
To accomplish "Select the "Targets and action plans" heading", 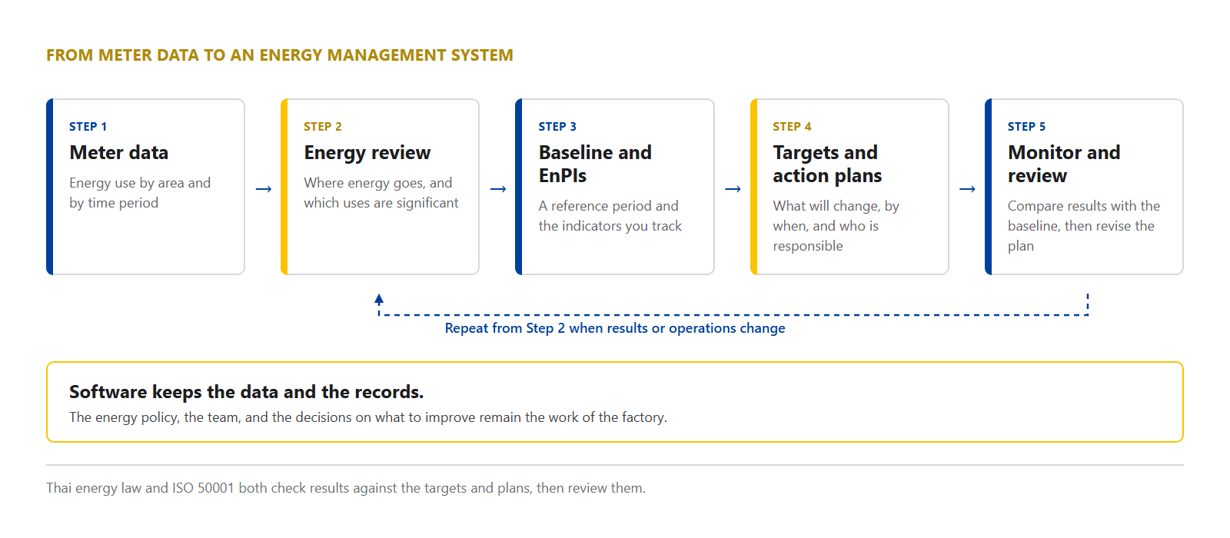I will coord(828,164).
